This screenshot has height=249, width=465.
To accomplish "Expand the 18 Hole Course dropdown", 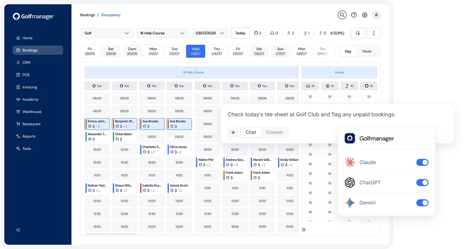I will [162, 33].
